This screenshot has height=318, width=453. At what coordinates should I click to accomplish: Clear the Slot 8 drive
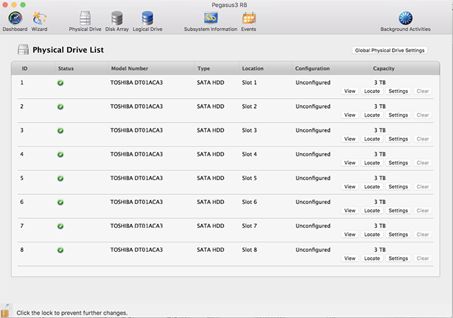422,258
